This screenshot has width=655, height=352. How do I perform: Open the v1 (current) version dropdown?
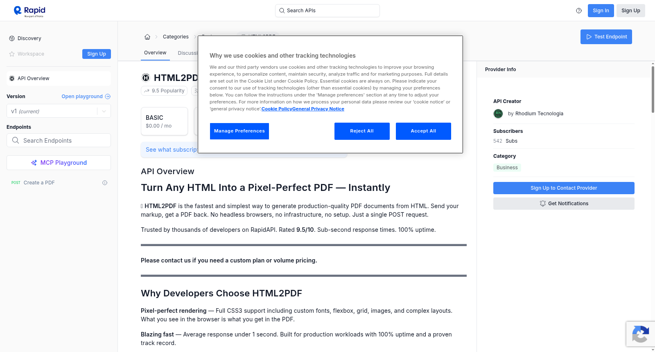click(59, 111)
